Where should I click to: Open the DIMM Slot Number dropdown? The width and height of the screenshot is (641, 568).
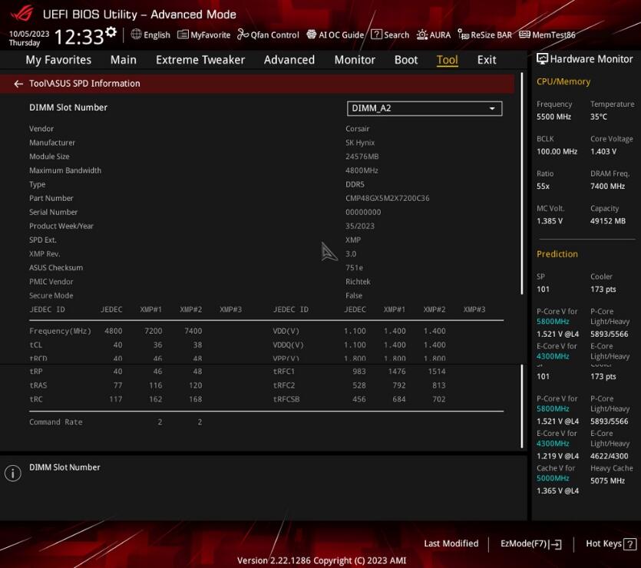point(425,108)
